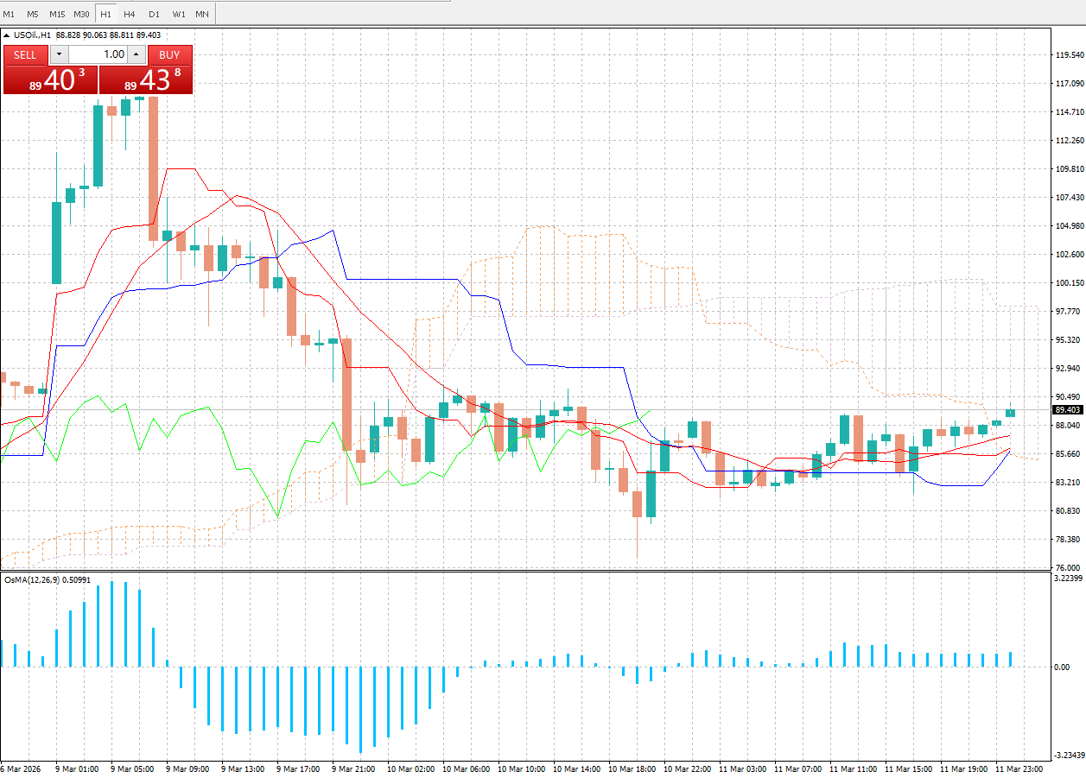Switch chart to M1 timeframe

9,14
